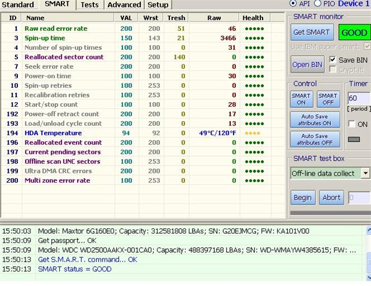Start the SMART test with Begin
The width and height of the screenshot is (371, 286).
303,197
